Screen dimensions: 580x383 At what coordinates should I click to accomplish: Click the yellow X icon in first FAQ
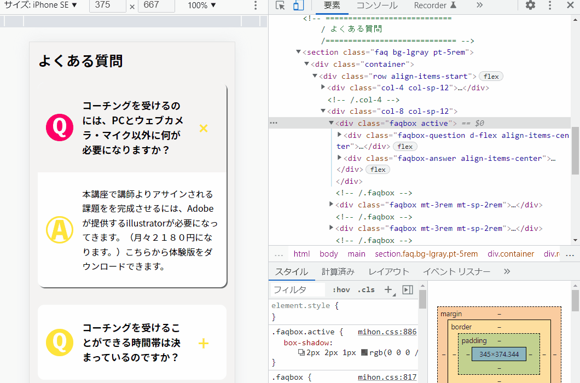[x=204, y=129]
